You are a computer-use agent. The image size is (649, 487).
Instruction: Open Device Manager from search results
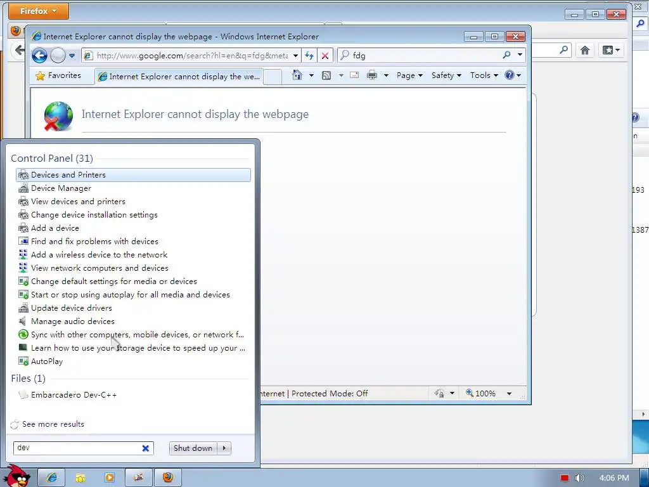click(x=133, y=188)
